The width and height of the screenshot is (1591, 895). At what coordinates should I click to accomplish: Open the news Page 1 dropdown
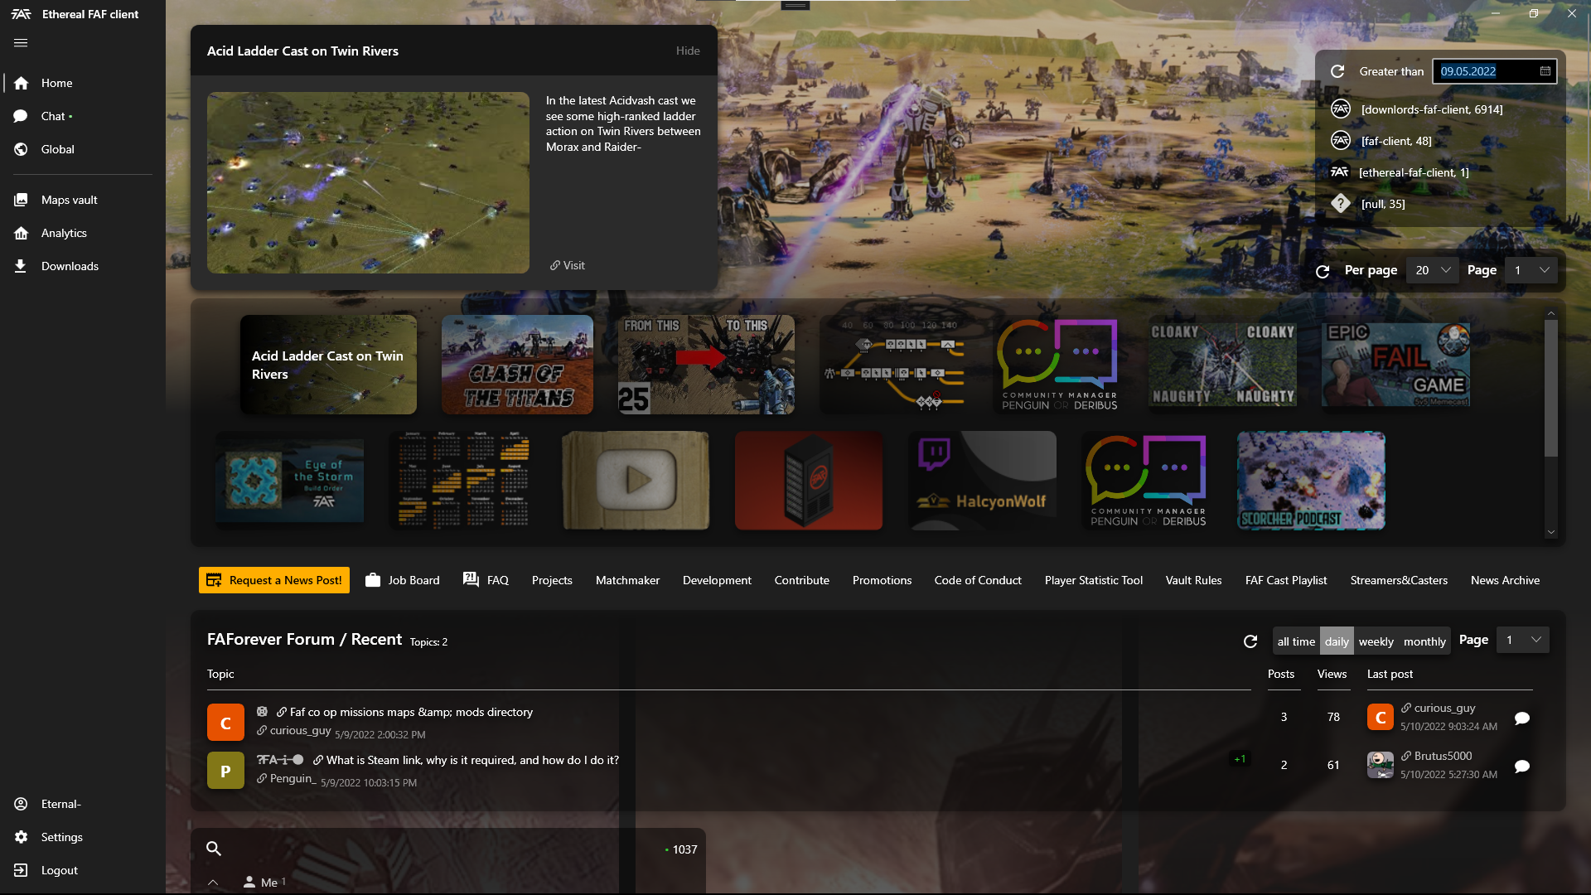pyautogui.click(x=1531, y=270)
